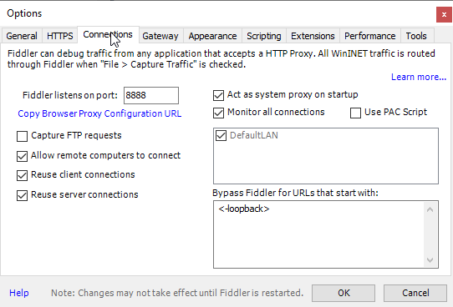Close the Options dialog with X
Image resolution: width=453 pixels, height=307 pixels.
pos(444,14)
